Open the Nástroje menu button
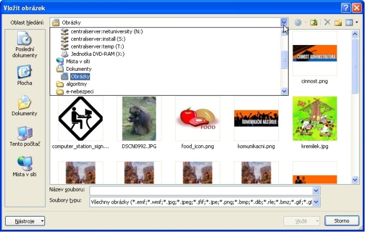 pyautogui.click(x=25, y=221)
